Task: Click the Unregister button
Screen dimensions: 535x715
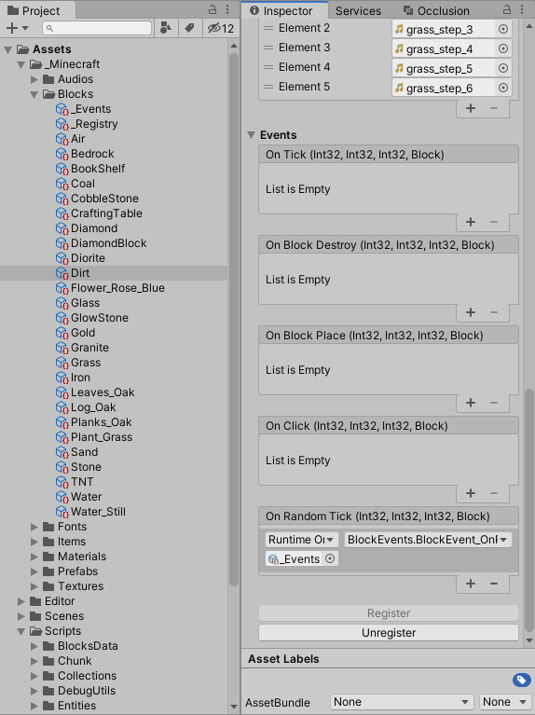Action: [x=389, y=633]
